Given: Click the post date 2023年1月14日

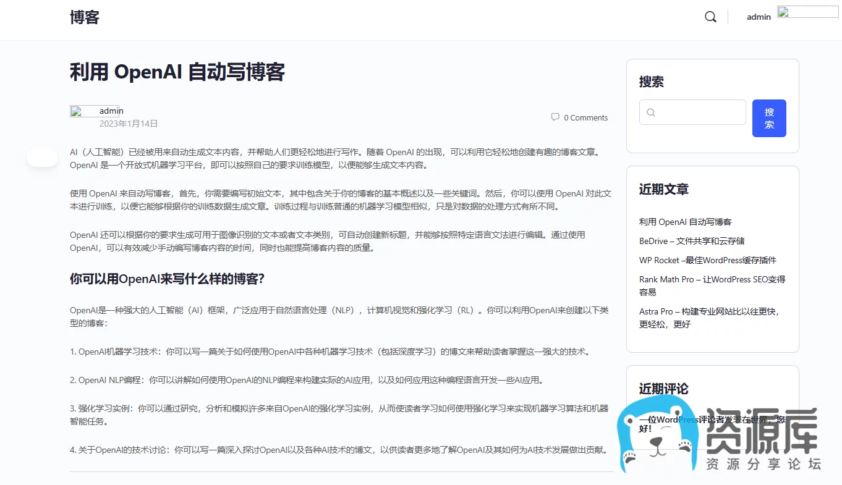Looking at the screenshot, I should 129,124.
